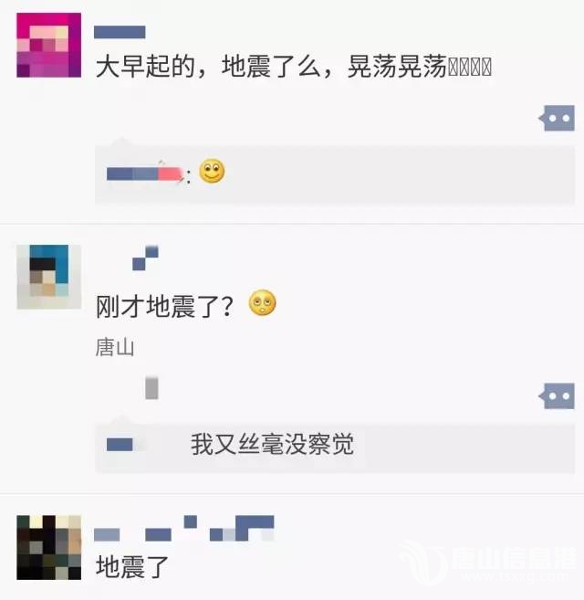The width and height of the screenshot is (584, 600).
Task: Tap the post text 地震了
Action: (132, 567)
